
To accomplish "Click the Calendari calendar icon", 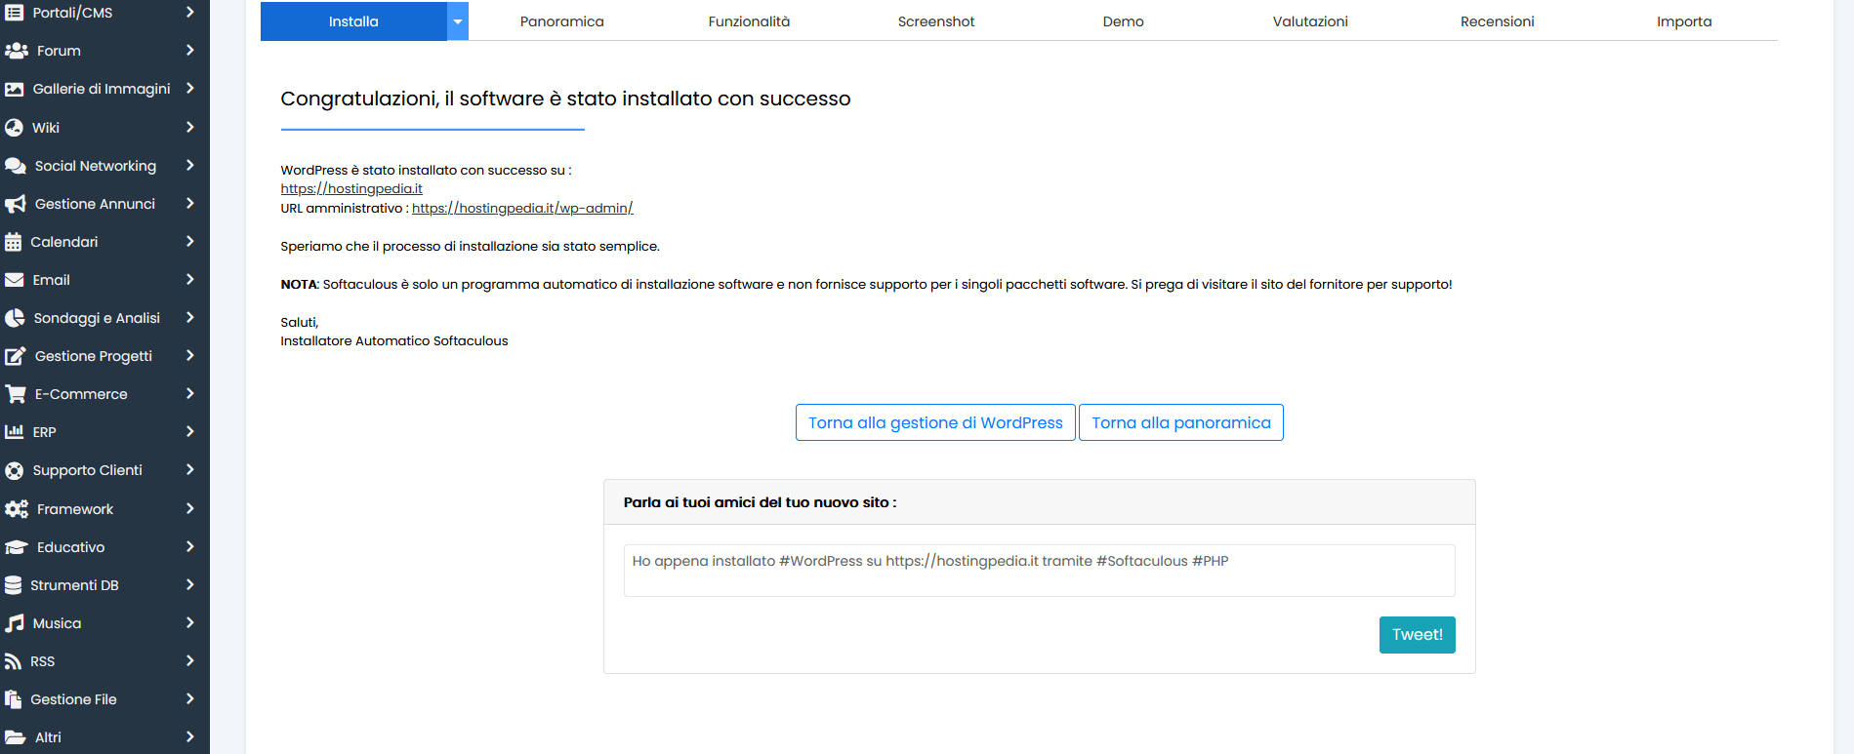I will click(x=13, y=242).
